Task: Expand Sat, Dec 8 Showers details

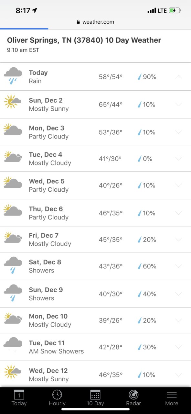Action: (x=178, y=266)
